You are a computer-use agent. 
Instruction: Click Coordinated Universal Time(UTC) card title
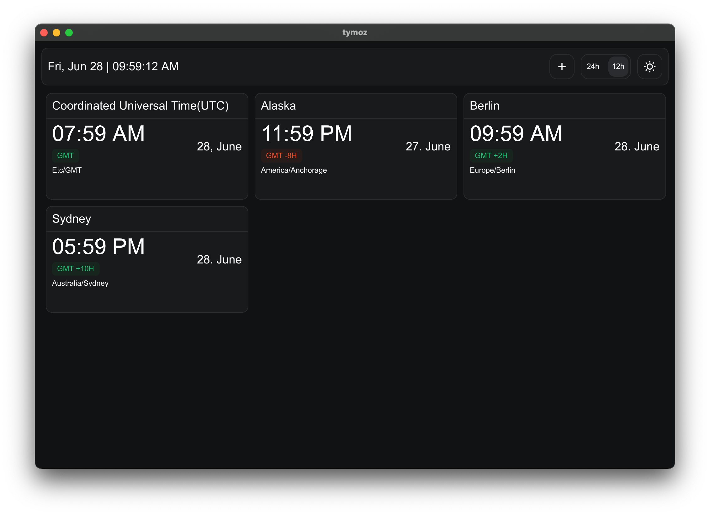coord(140,106)
